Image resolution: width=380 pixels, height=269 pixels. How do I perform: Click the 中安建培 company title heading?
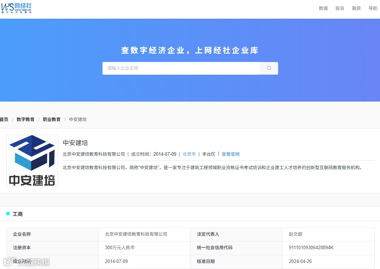75,143
